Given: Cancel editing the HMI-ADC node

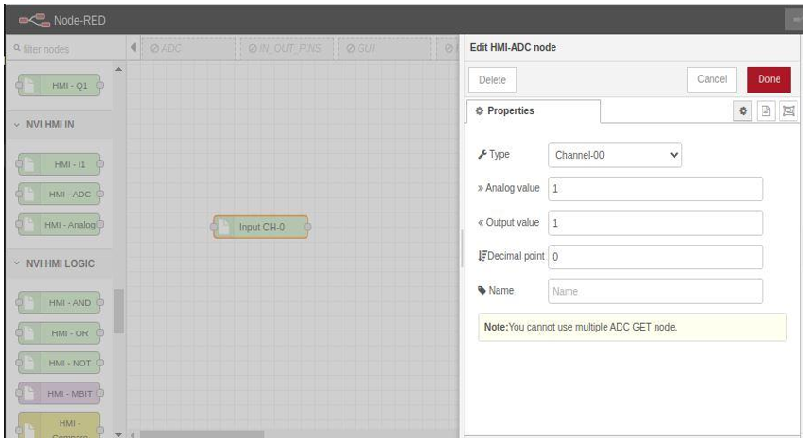Looking at the screenshot, I should tap(710, 80).
